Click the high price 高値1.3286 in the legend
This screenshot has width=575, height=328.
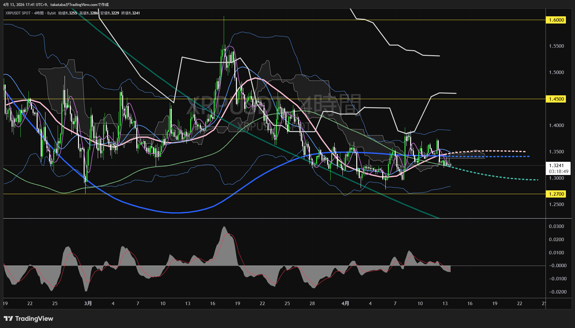pyautogui.click(x=89, y=13)
